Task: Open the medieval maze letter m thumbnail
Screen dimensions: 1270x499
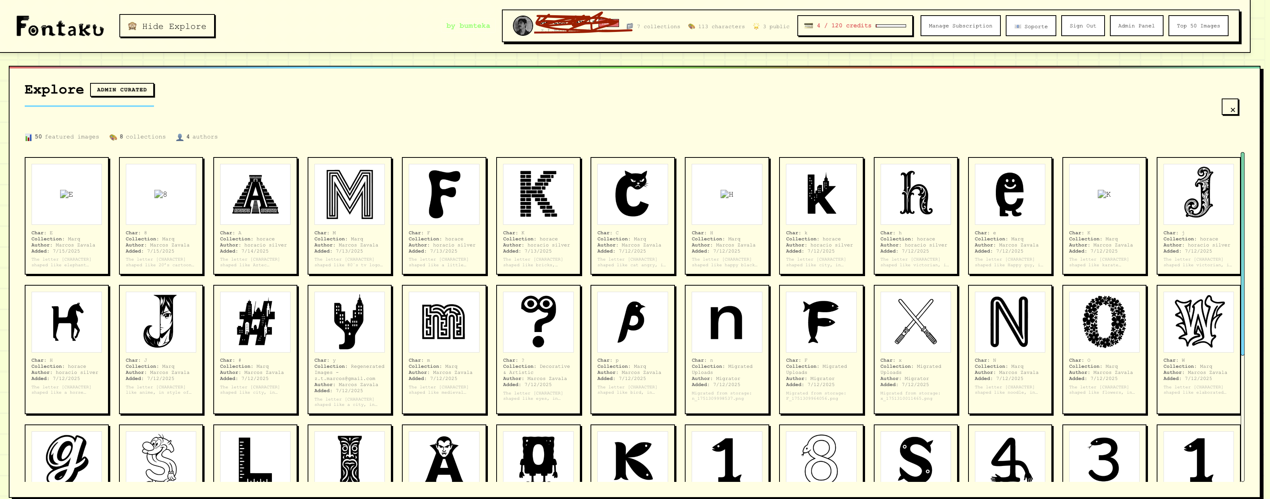Action: [x=444, y=322]
